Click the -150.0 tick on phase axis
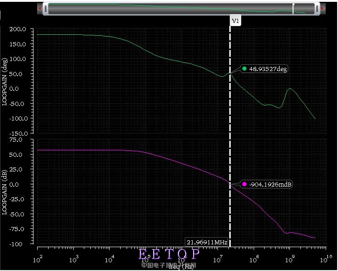This screenshot has width=338, height=271. click(x=18, y=133)
